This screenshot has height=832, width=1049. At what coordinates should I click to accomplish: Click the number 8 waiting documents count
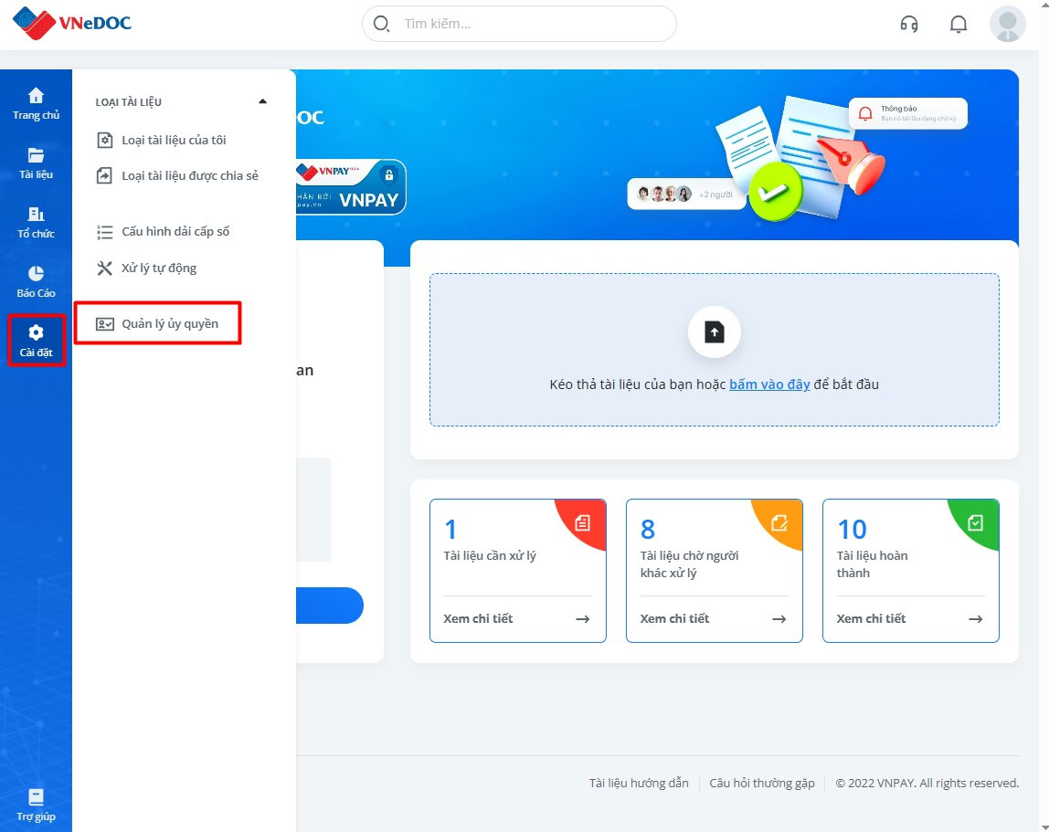coord(648,530)
